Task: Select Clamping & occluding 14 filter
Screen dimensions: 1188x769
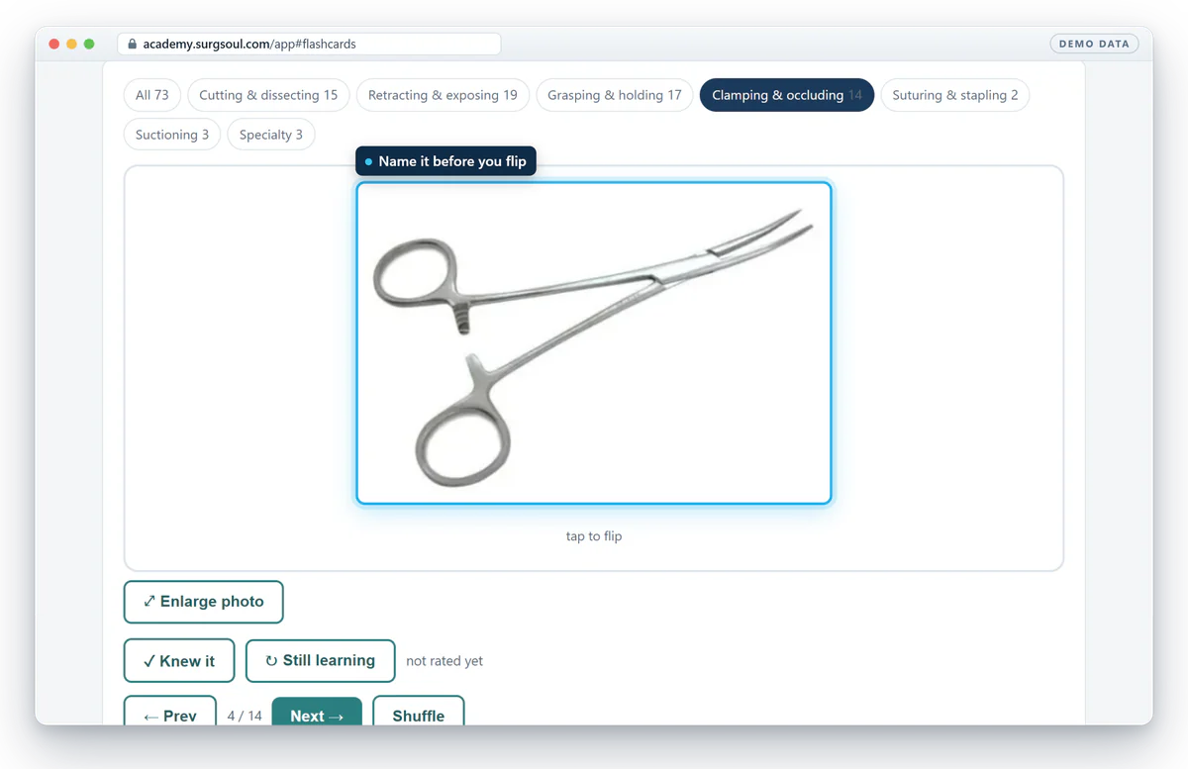Action: coord(787,95)
